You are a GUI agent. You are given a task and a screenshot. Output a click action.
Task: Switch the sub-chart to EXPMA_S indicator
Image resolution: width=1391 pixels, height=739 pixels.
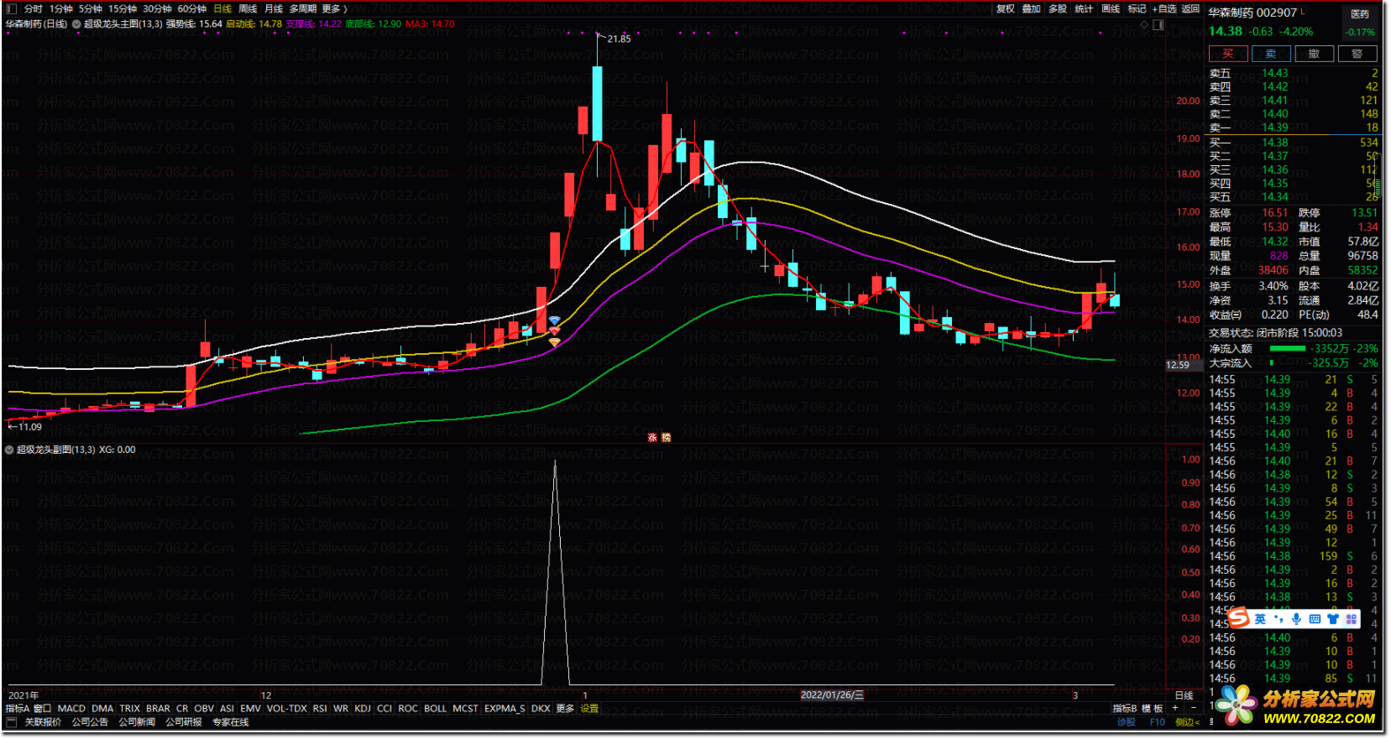point(505,710)
